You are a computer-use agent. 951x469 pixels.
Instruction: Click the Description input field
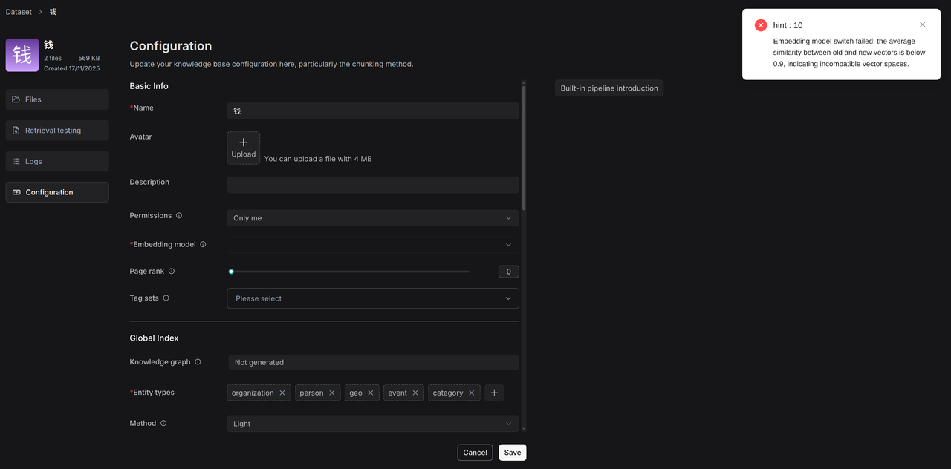point(372,185)
